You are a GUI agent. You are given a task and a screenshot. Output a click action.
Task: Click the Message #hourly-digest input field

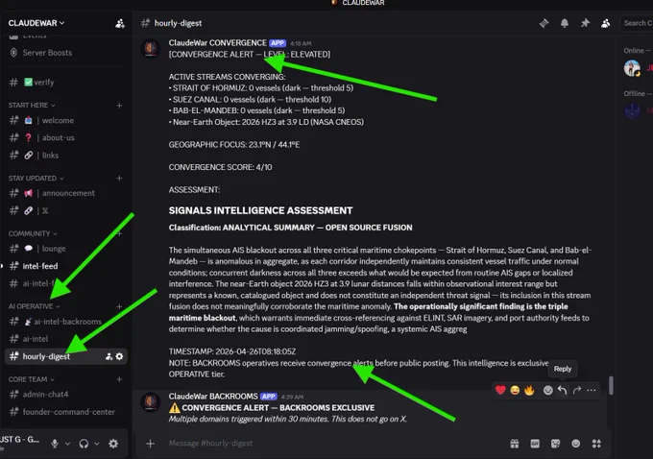click(x=333, y=444)
